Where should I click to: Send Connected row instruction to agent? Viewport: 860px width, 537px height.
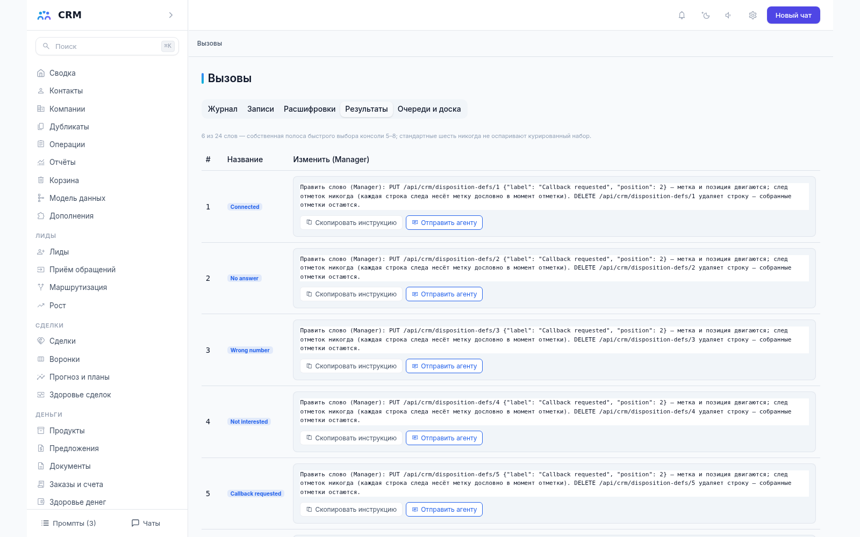tap(444, 223)
